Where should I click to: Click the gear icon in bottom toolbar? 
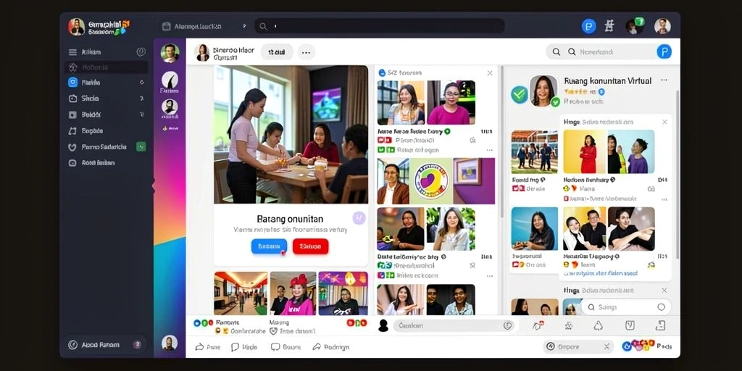tap(568, 325)
